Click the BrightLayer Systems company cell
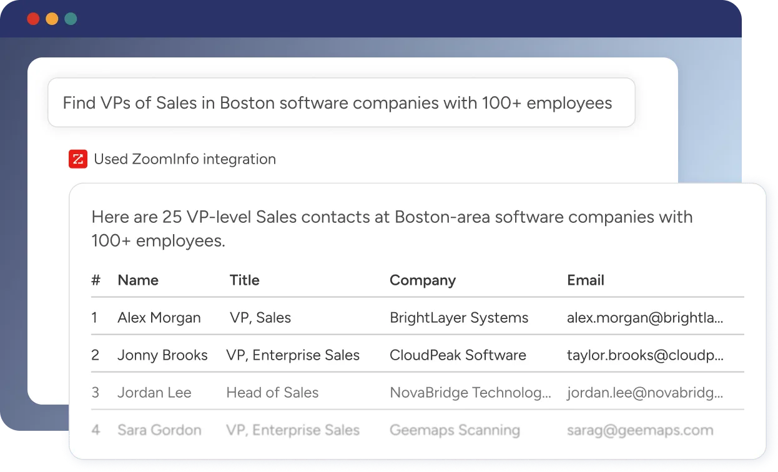The width and height of the screenshot is (778, 472). pyautogui.click(x=459, y=318)
